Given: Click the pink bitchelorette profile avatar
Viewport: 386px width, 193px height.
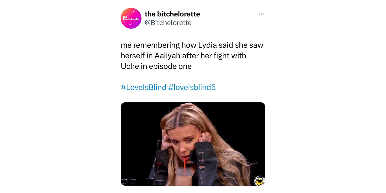Looking at the screenshot, I should [x=131, y=18].
